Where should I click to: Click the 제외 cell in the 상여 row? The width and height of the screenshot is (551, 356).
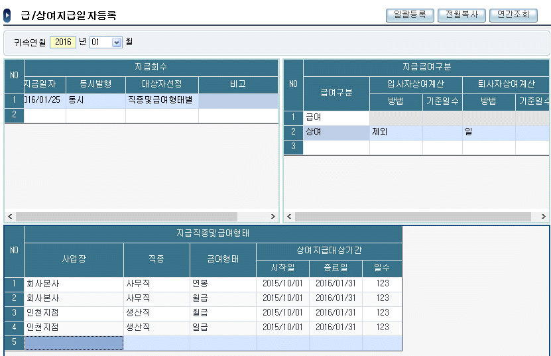pyautogui.click(x=396, y=132)
